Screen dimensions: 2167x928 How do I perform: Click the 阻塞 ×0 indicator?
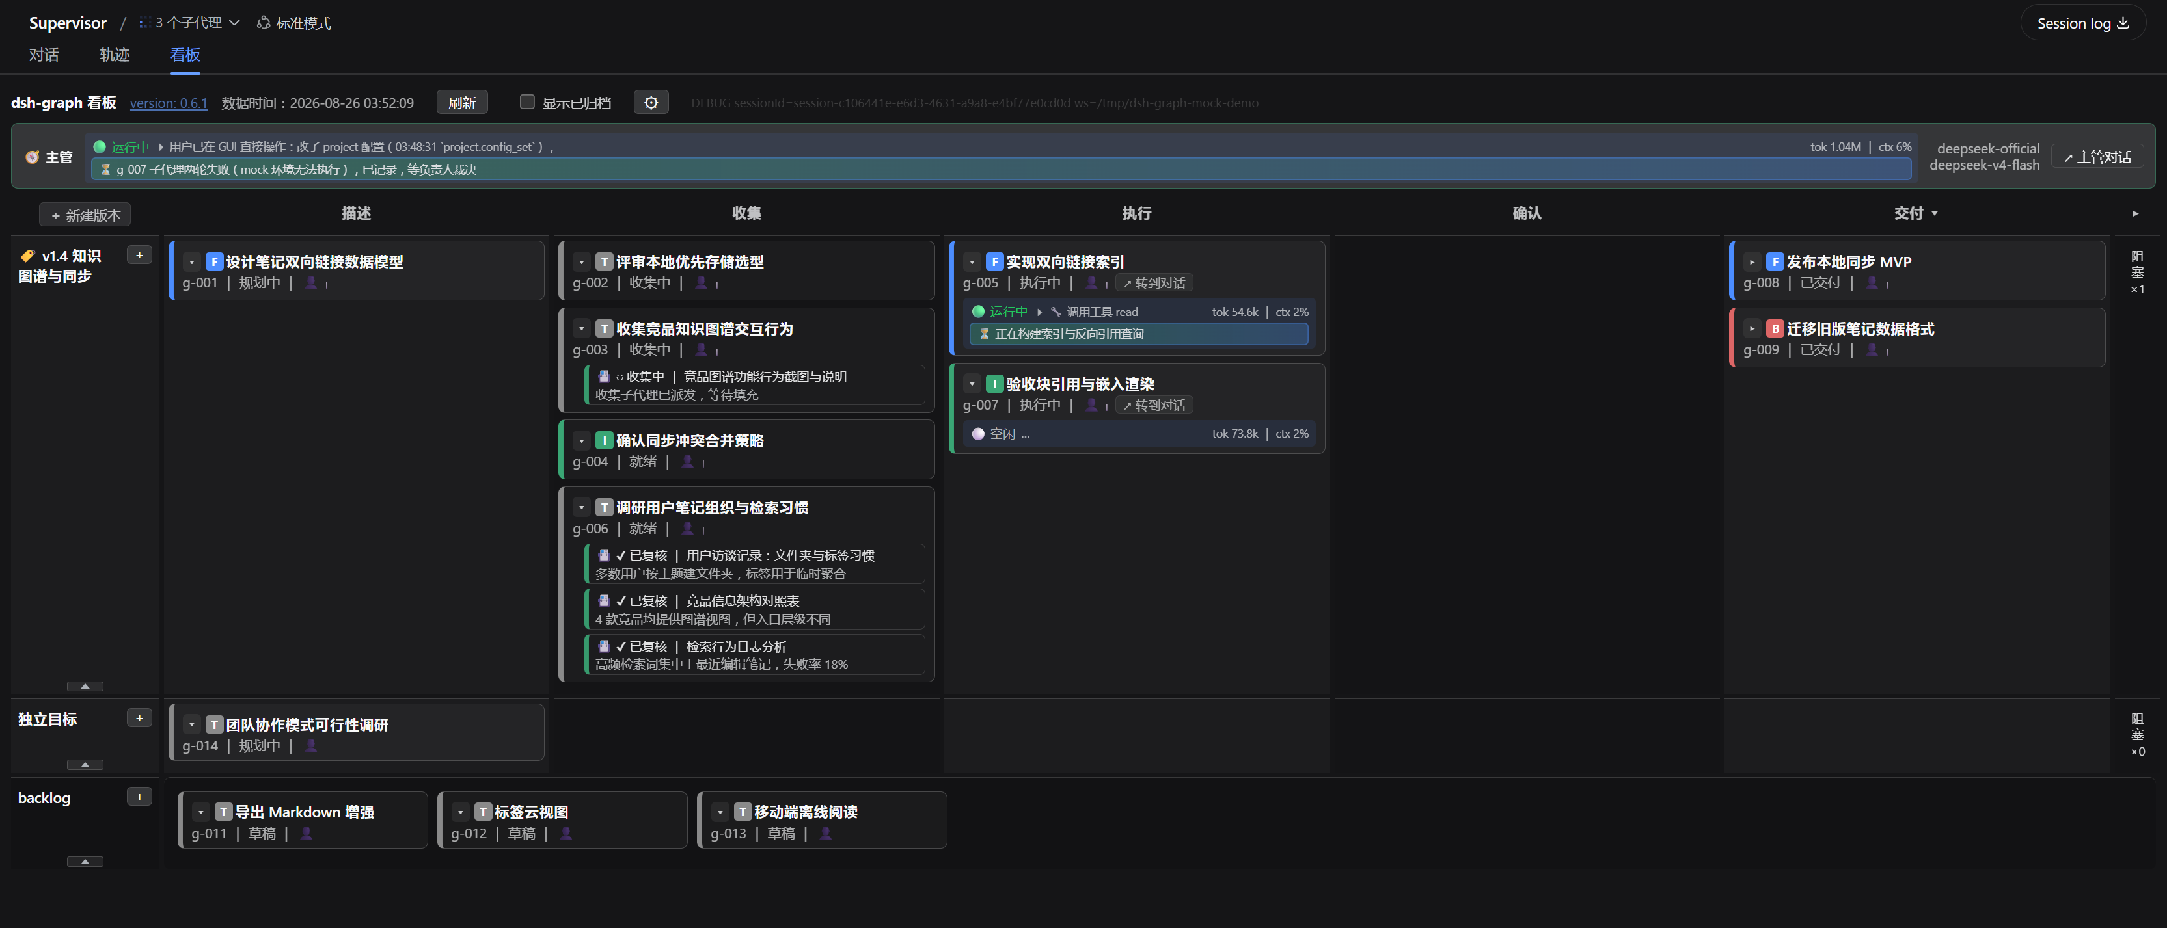(2138, 735)
